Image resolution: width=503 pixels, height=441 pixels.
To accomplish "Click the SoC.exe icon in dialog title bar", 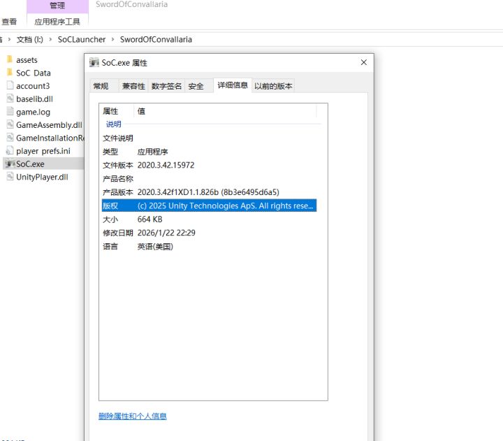I will pos(94,62).
